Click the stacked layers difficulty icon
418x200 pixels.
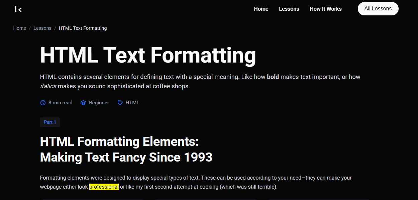(83, 103)
